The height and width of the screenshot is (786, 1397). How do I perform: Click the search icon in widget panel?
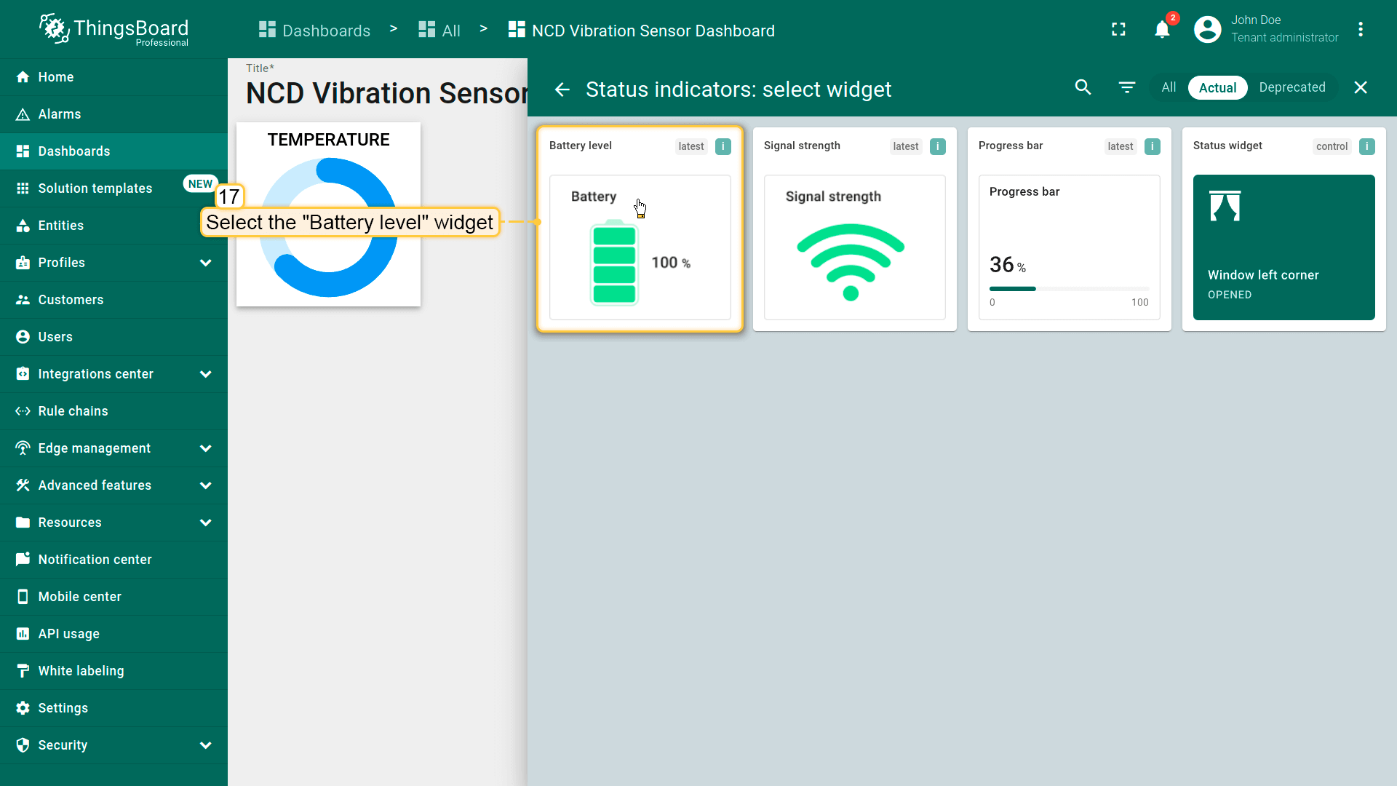click(x=1083, y=87)
